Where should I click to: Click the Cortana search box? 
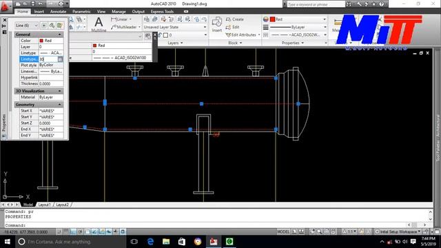pos(70,242)
